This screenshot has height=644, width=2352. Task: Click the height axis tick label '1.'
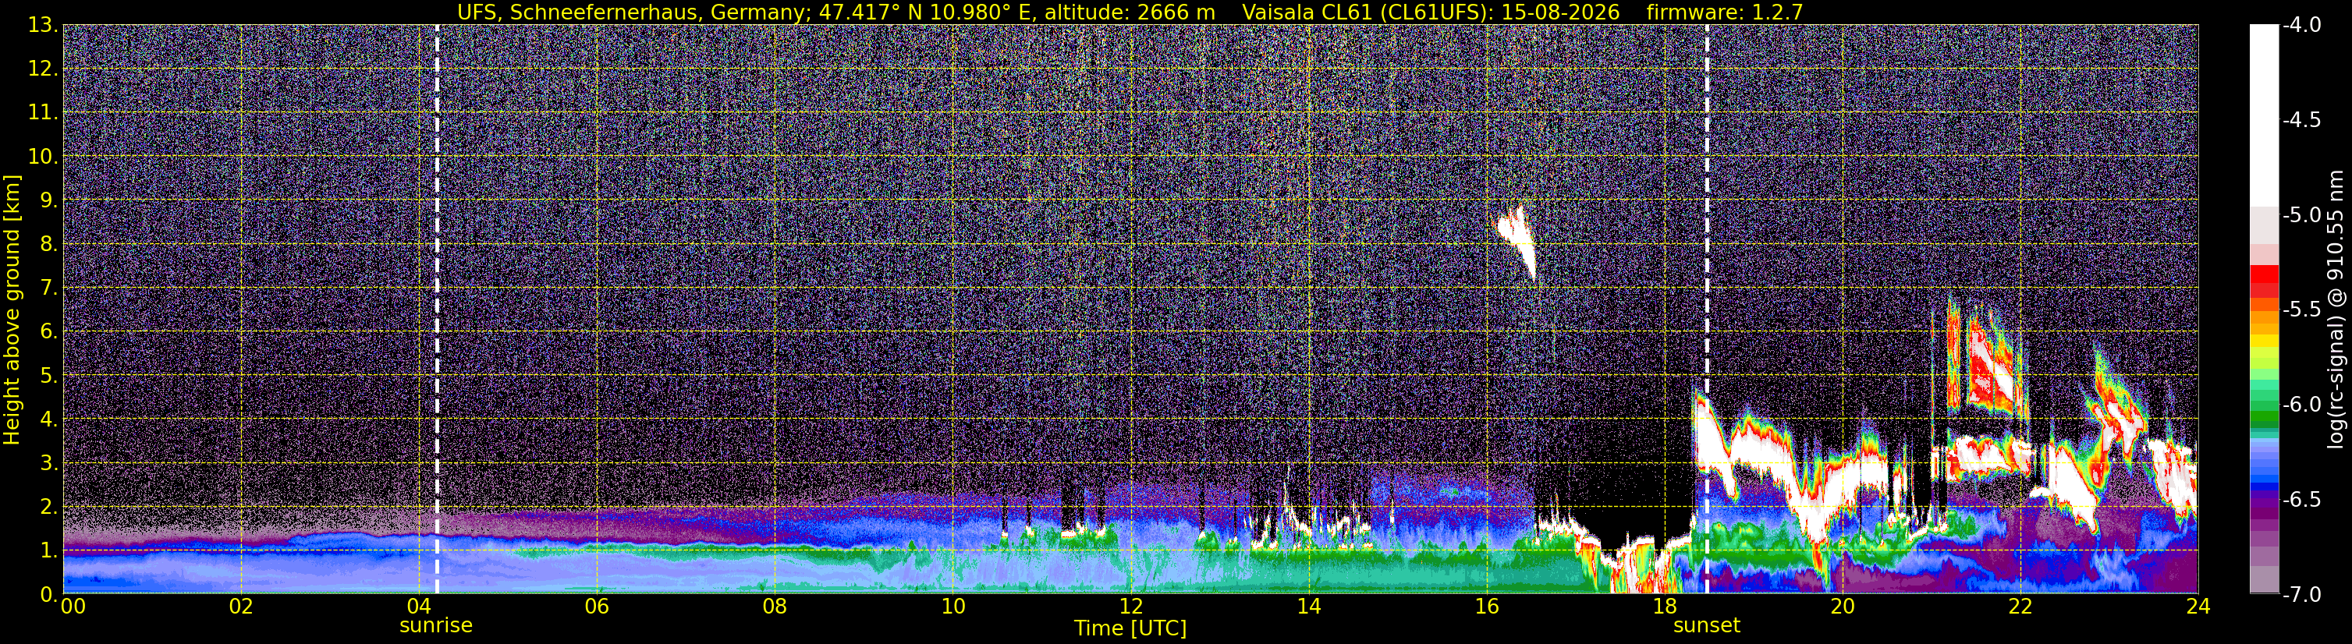click(x=48, y=551)
